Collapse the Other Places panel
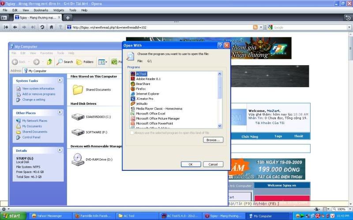 click(x=60, y=113)
